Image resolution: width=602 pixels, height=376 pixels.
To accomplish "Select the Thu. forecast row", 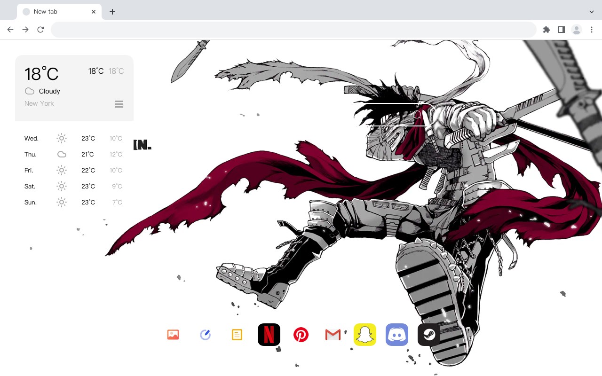I will click(74, 154).
